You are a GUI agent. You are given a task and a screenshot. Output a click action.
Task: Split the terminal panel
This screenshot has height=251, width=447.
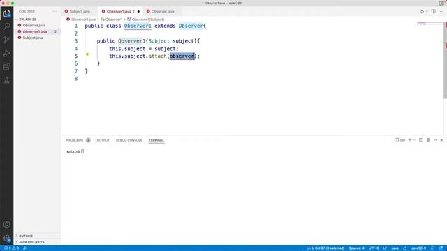(x=421, y=140)
